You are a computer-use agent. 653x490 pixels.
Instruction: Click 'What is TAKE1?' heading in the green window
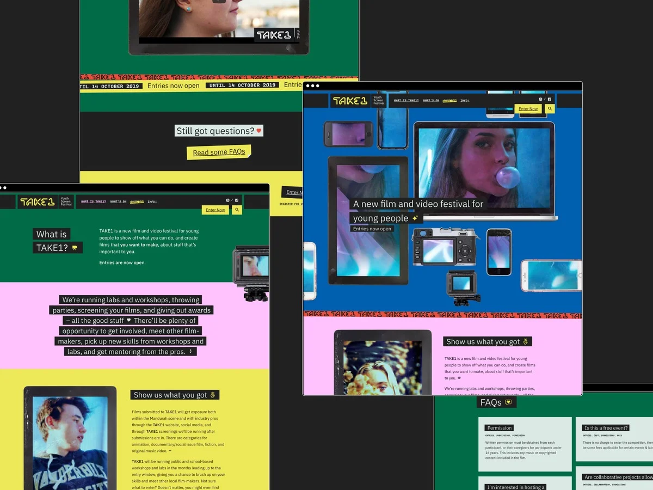(x=58, y=241)
